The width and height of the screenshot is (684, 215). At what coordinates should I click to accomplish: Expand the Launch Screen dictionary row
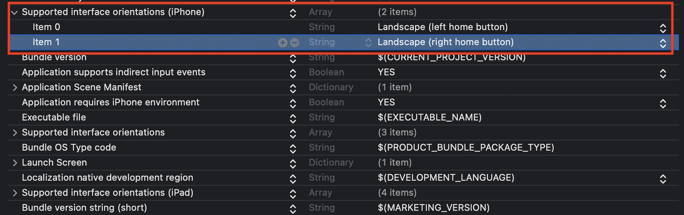click(15, 163)
